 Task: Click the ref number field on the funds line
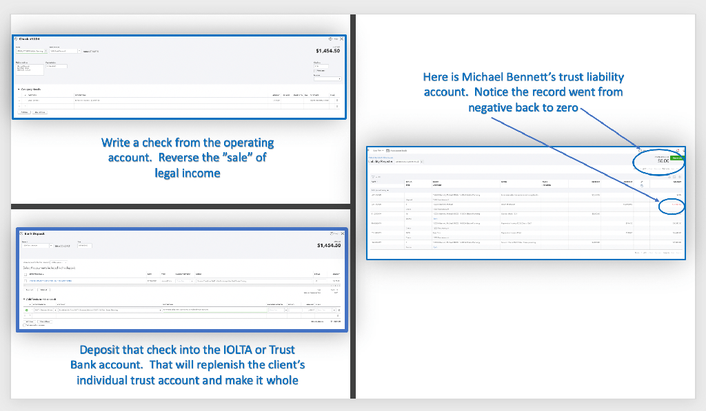point(296,310)
